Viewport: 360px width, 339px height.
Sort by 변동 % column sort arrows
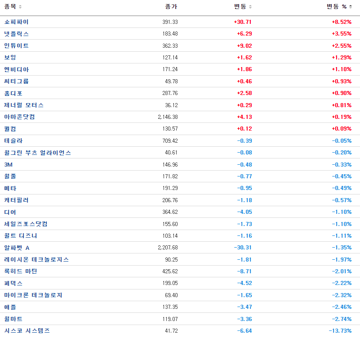click(x=351, y=7)
